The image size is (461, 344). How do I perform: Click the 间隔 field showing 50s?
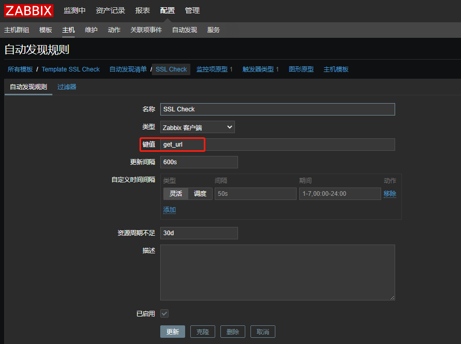pos(256,194)
